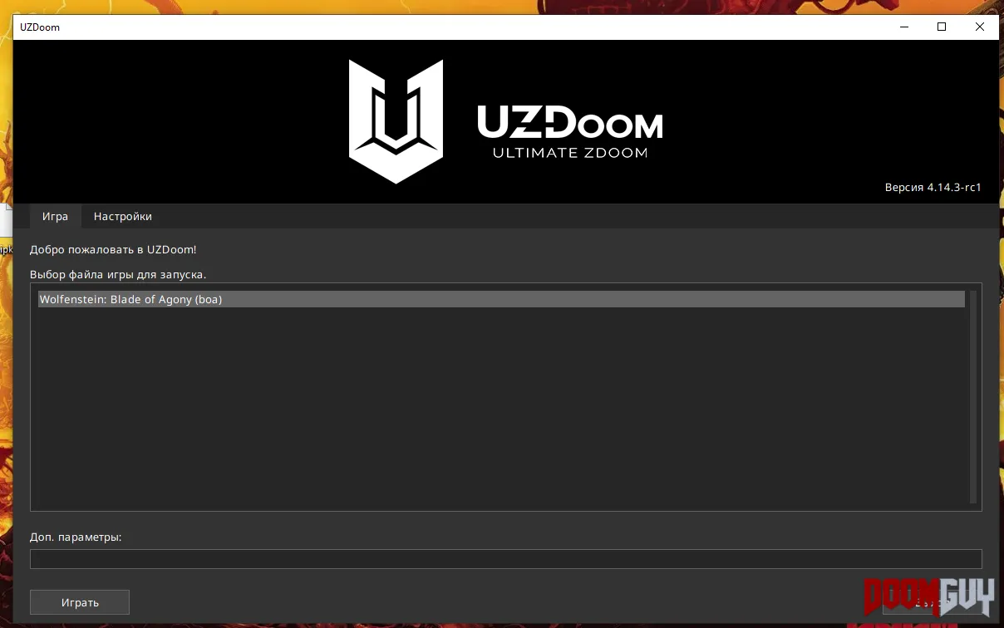Click the Версия 4.14.3-rc1 version label

tap(933, 188)
